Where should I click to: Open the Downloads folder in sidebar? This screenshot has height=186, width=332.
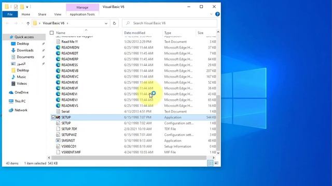pyautogui.click(x=25, y=51)
